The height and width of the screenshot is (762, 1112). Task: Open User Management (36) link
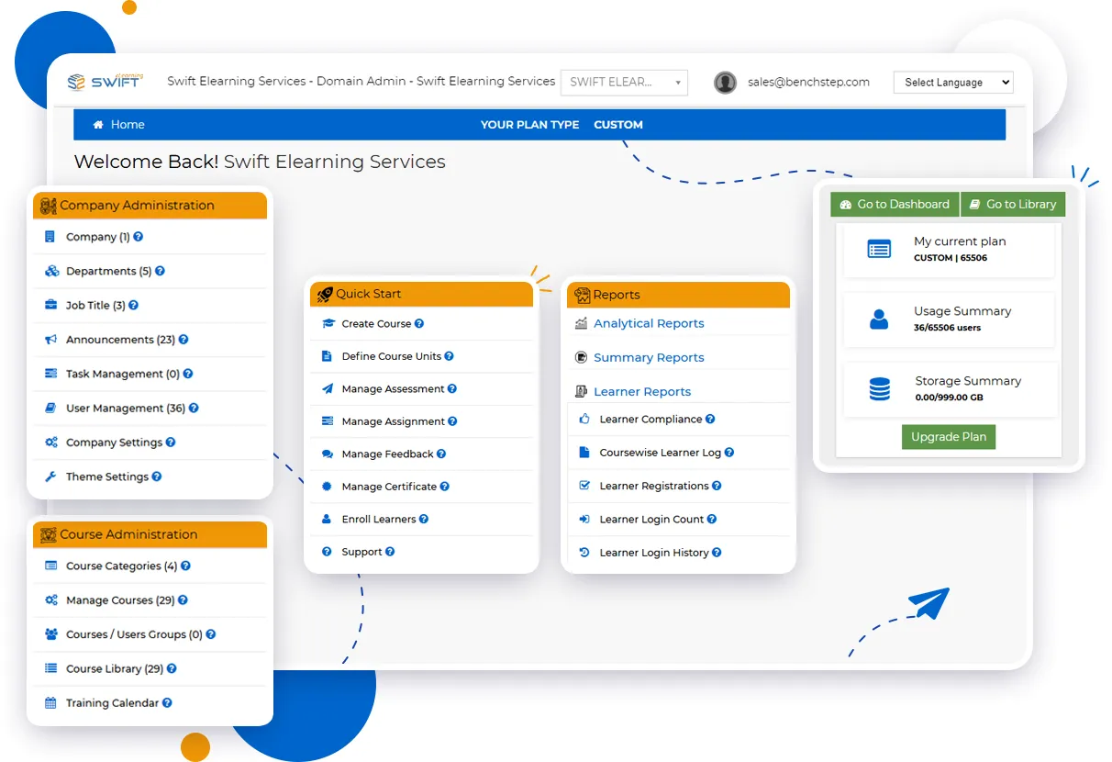tap(126, 408)
